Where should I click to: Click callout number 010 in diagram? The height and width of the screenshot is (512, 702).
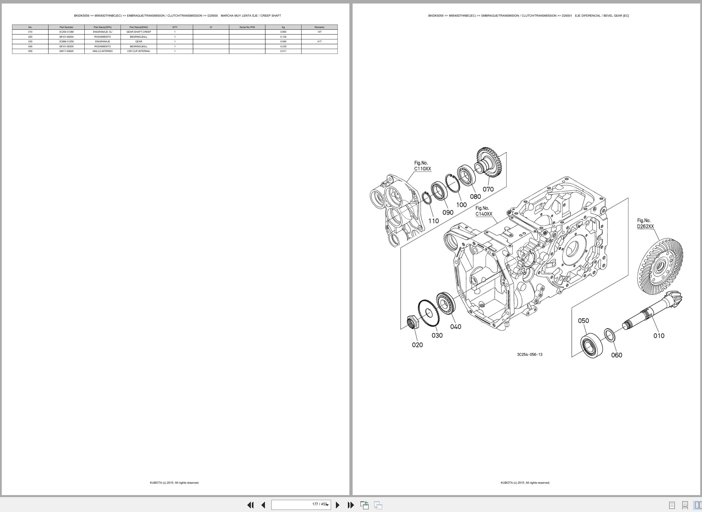click(x=659, y=336)
